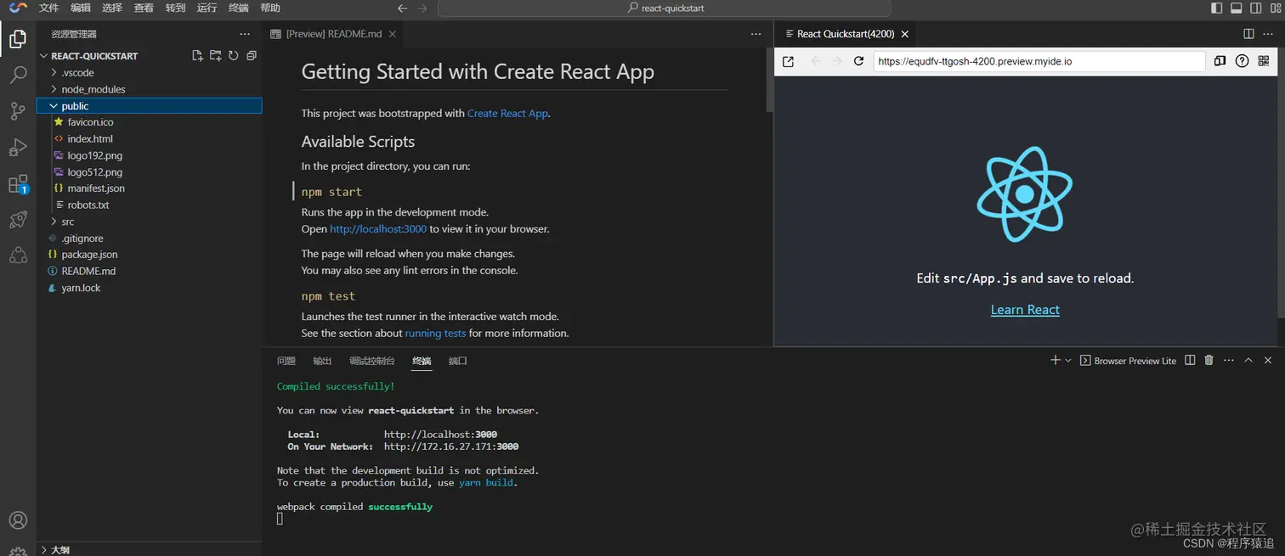
Task: Follow the running tests link
Action: [x=435, y=333]
